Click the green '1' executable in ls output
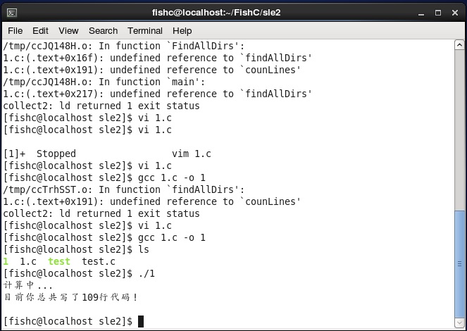The height and width of the screenshot is (331, 467). coord(6,261)
